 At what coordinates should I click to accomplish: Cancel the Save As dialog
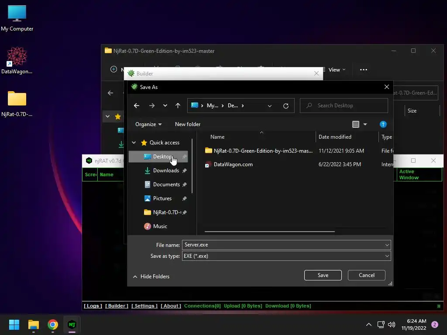(x=367, y=275)
